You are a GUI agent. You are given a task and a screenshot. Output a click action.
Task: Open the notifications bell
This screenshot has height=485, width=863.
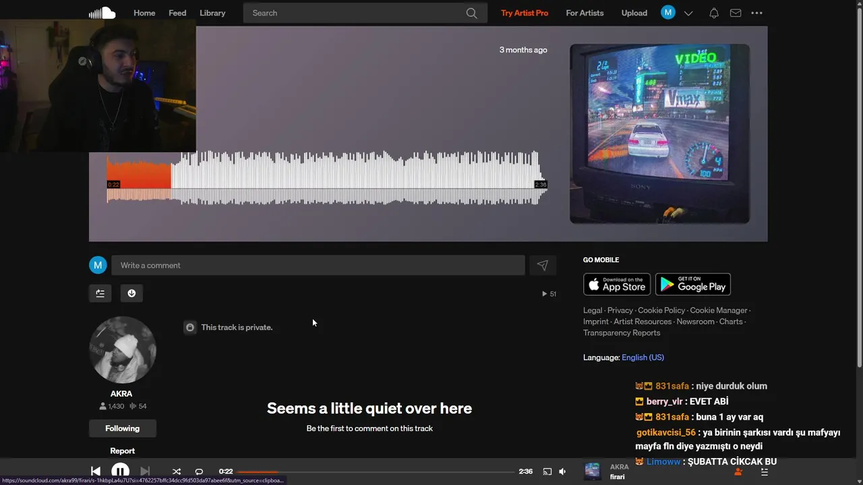(x=714, y=13)
